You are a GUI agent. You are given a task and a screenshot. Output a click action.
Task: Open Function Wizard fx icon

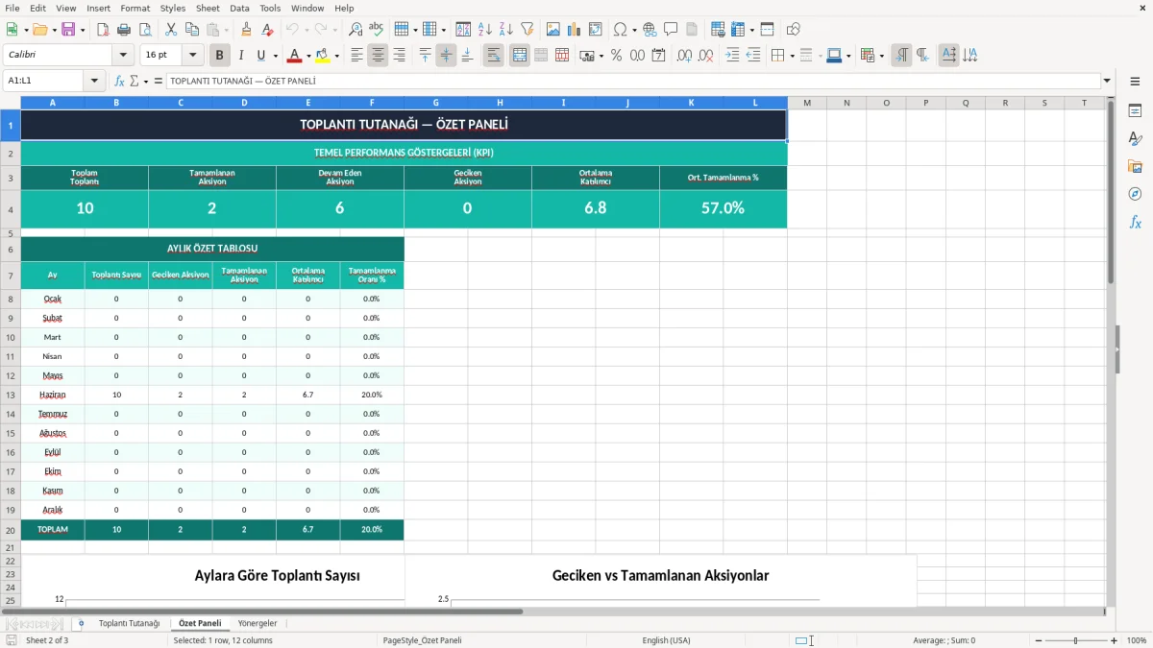pos(120,81)
